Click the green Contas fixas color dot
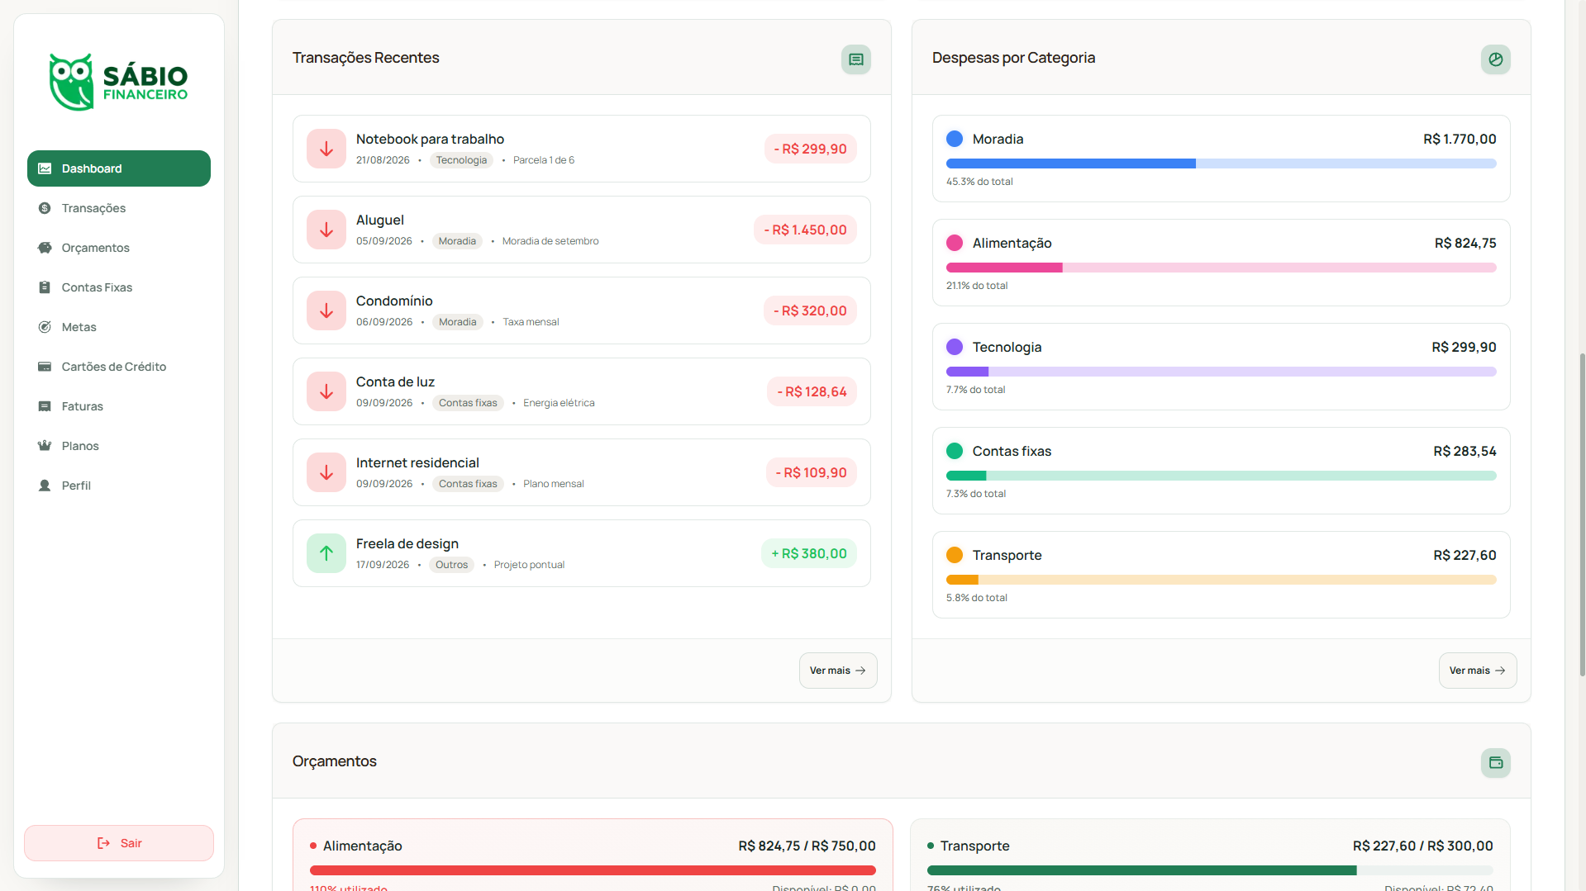The image size is (1586, 891). coord(955,451)
